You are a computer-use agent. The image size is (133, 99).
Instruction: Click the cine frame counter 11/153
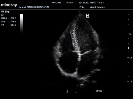(x=99, y=91)
